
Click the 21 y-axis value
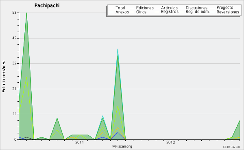(x=14, y=89)
